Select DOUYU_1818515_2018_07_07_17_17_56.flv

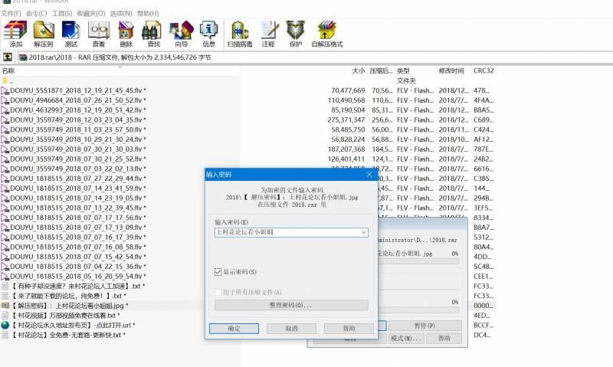(78, 218)
